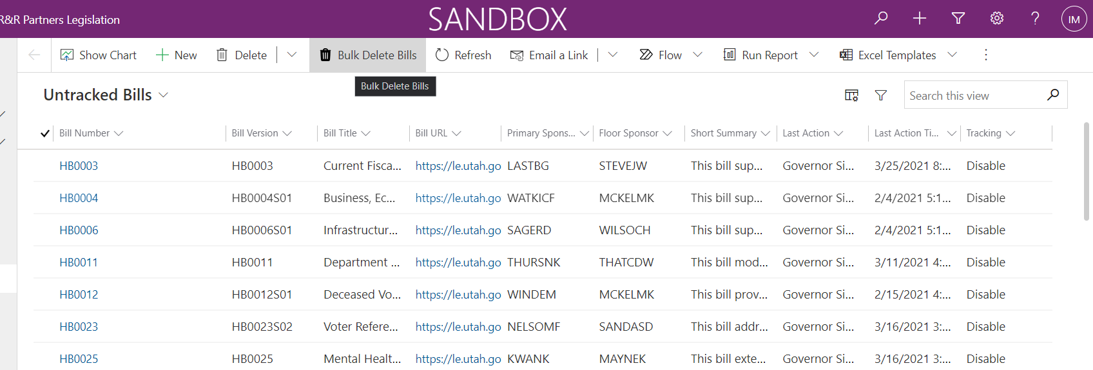Click the help question mark icon
This screenshot has width=1093, height=370.
coord(1035,19)
